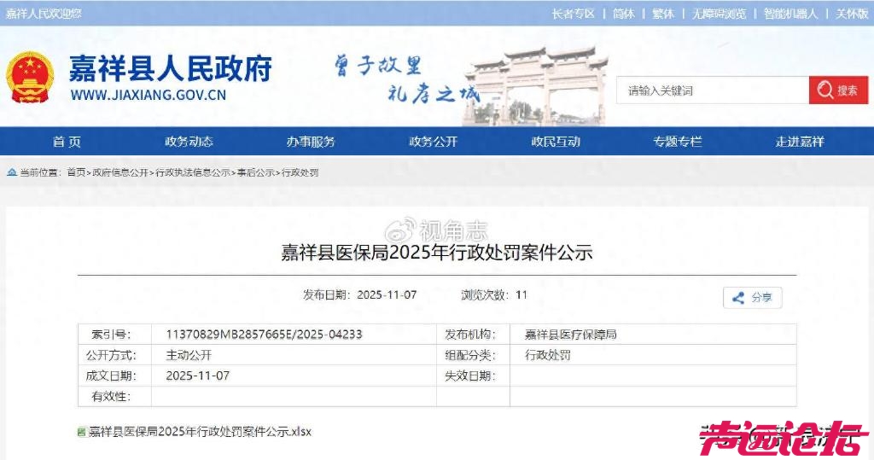Image resolution: width=874 pixels, height=460 pixels.
Task: Download 嘉祥县医保局2025年行政处罚案件公示.xlsx attachment
Action: [200, 432]
